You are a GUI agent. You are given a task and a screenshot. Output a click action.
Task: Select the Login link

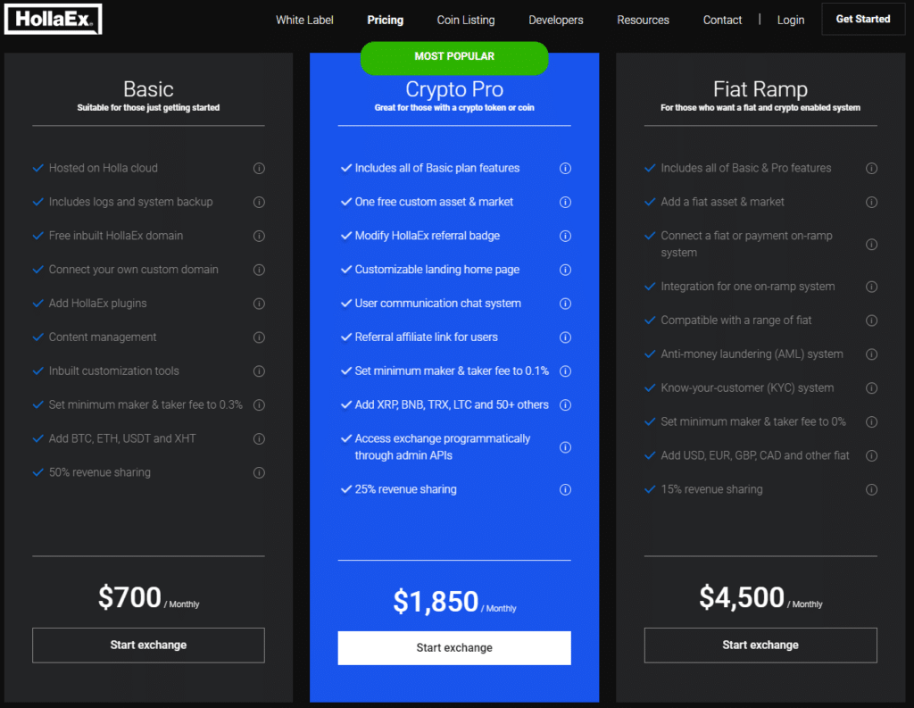pyautogui.click(x=790, y=19)
